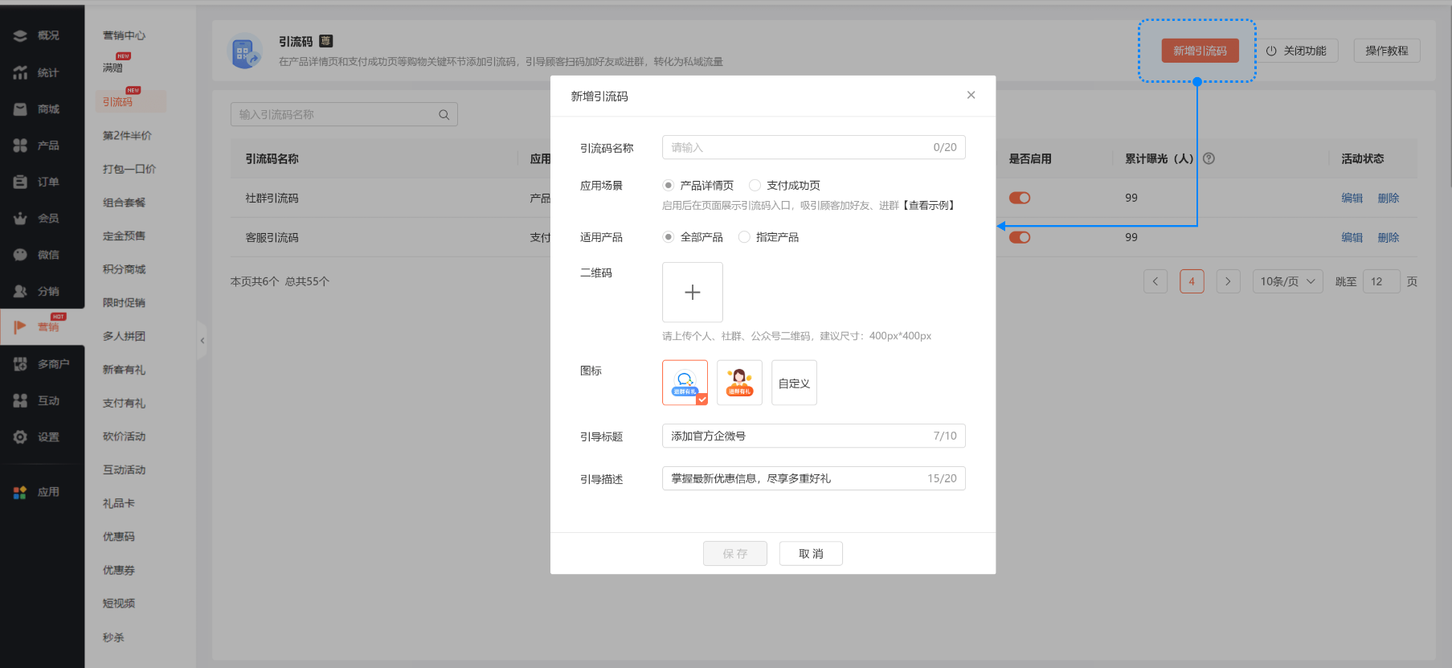Image resolution: width=1452 pixels, height=668 pixels.
Task: Open 限时促销 menu item
Action: click(124, 303)
